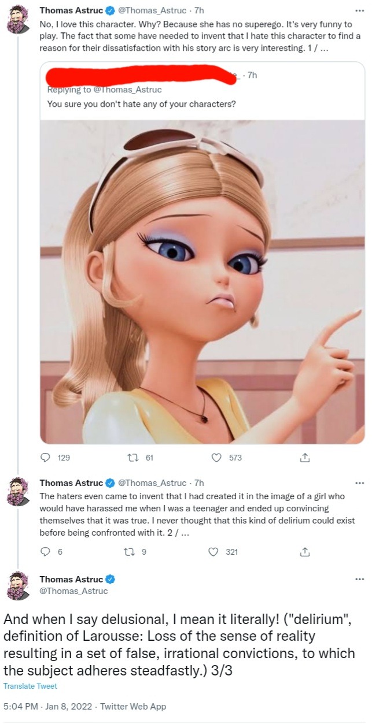This screenshot has height=724, width=372.
Task: Open the quoted tweet's blonde character image
Action: [202, 281]
